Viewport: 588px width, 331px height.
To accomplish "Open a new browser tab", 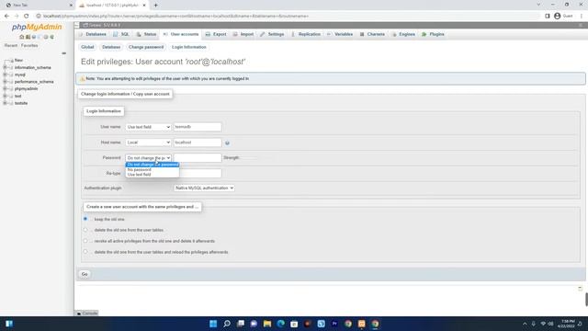I will [x=155, y=6].
